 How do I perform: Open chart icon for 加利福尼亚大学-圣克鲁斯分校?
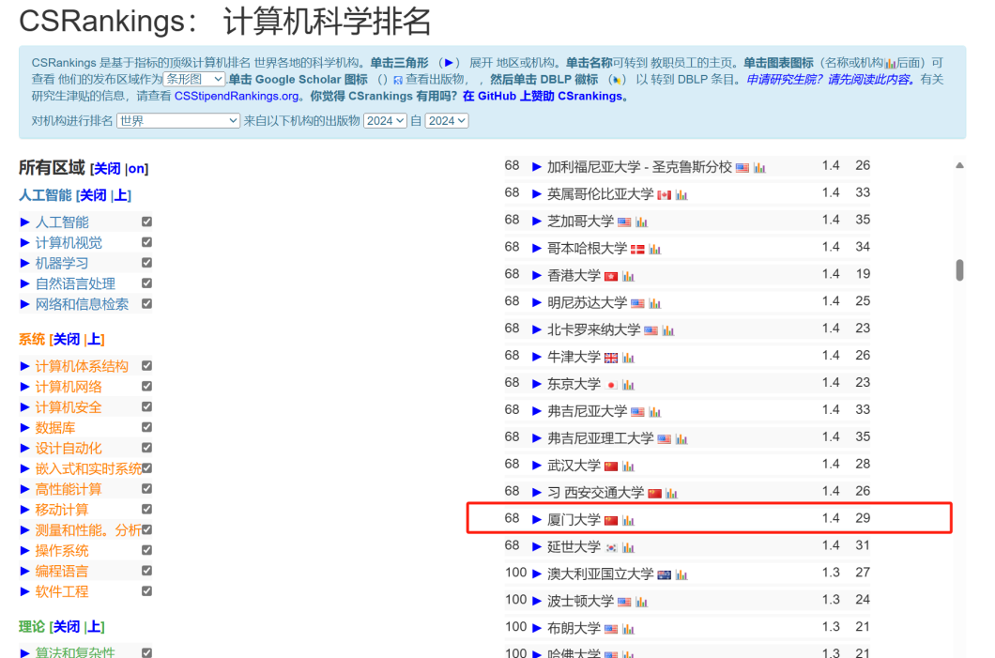759,167
